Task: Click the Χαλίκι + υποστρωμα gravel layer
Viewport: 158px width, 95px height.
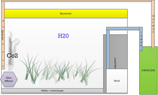Action: click(x=52, y=91)
